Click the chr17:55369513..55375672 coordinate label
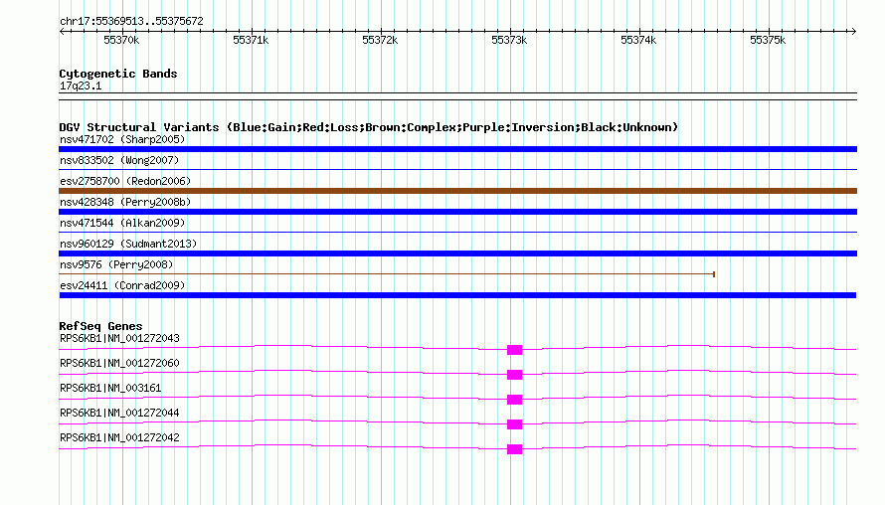The width and height of the screenshot is (885, 505). point(131,22)
